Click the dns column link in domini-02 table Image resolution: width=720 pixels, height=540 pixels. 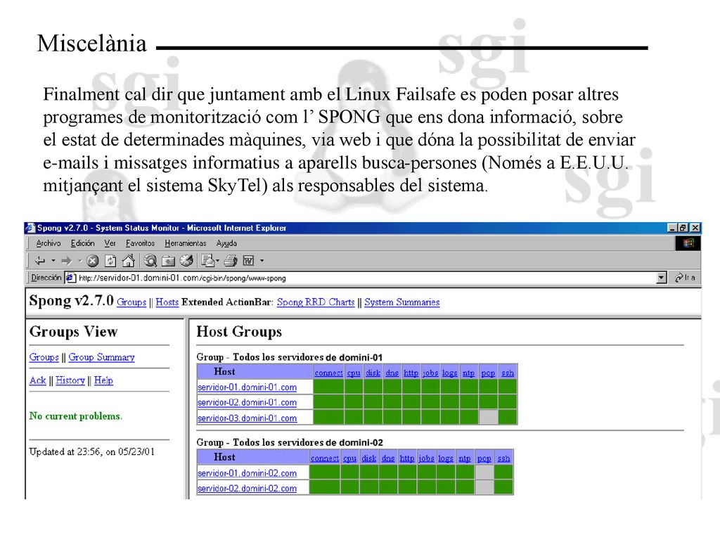388,458
